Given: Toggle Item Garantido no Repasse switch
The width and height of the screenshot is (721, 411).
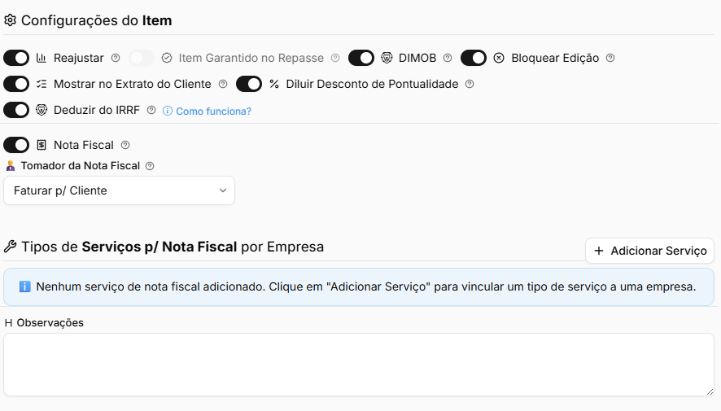Looking at the screenshot, I should 142,58.
